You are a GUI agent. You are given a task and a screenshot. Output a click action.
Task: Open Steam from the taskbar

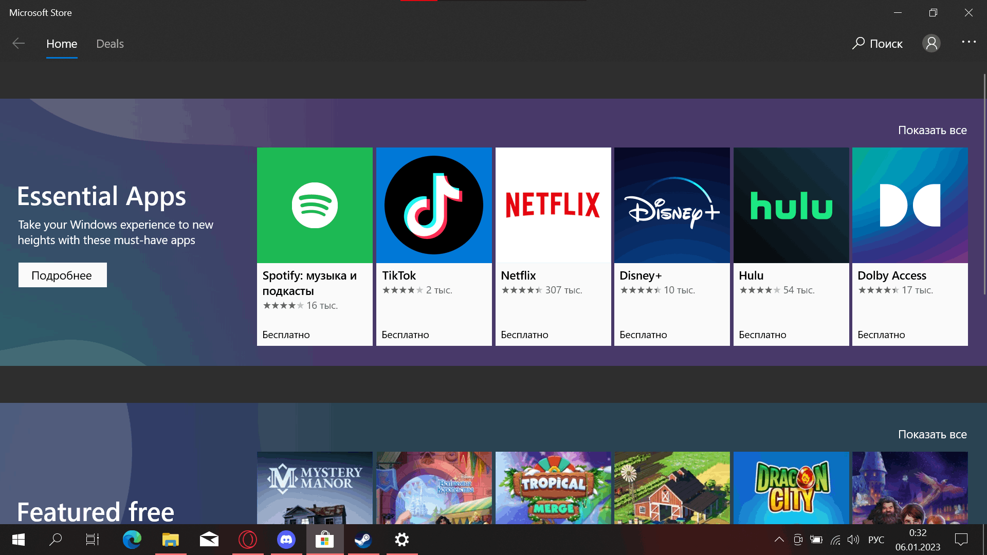click(363, 540)
